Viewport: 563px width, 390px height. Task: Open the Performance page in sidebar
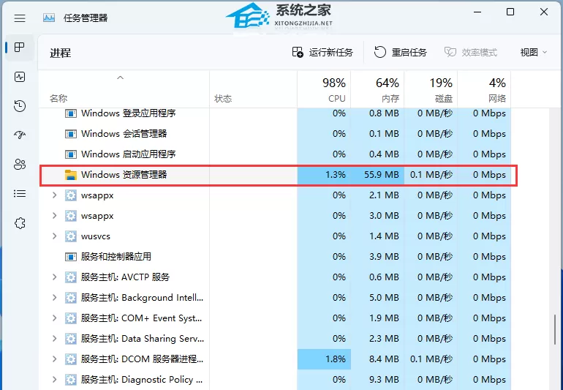click(x=20, y=77)
